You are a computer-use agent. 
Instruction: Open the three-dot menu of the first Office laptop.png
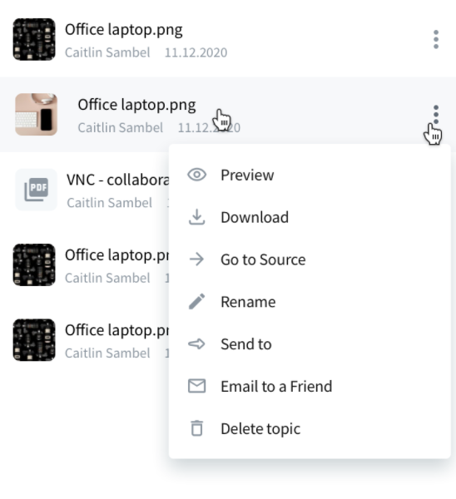(436, 39)
